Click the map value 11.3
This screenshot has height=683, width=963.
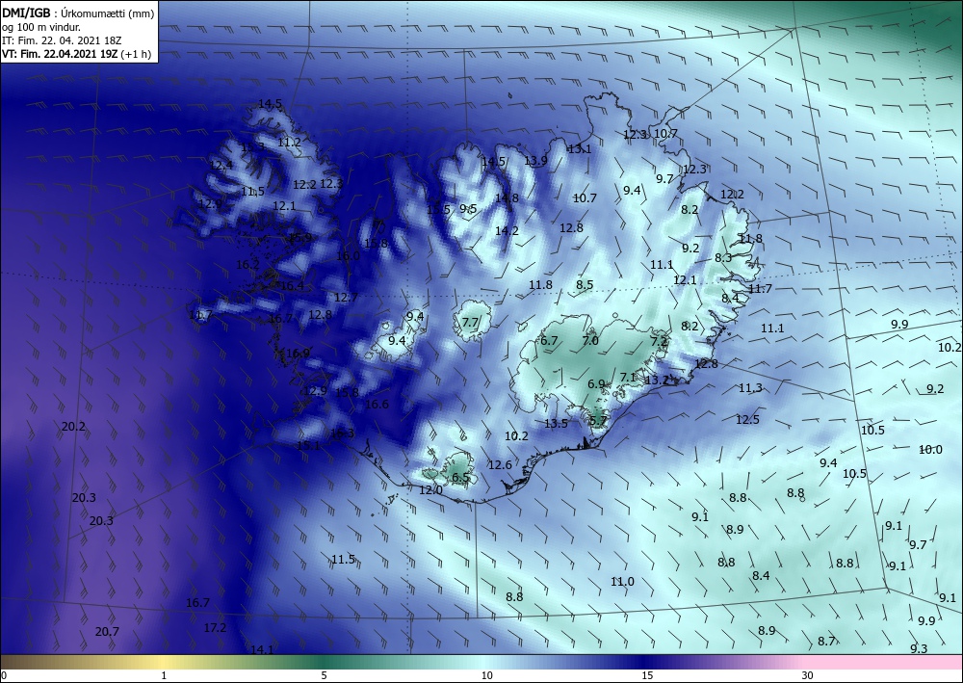tap(750, 387)
